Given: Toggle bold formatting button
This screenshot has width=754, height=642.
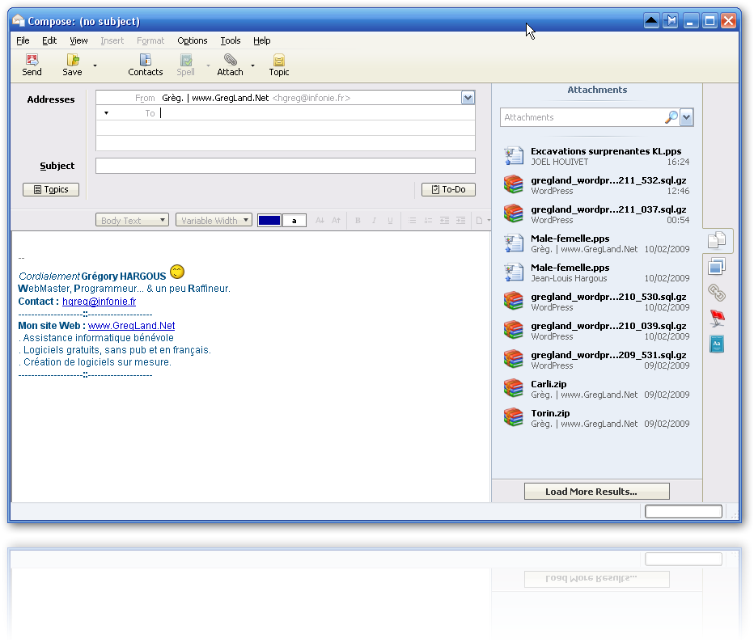Looking at the screenshot, I should 358,221.
